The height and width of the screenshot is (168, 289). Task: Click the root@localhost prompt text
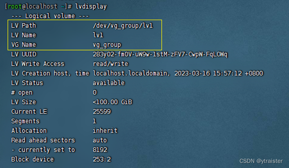(x=33, y=7)
